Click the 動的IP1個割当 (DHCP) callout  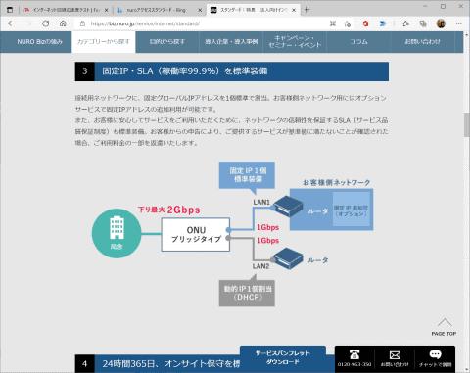[x=247, y=293]
